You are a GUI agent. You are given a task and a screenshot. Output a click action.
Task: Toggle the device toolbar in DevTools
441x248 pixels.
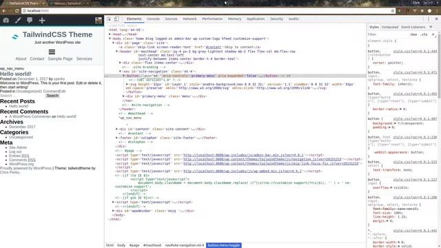(x=116, y=19)
